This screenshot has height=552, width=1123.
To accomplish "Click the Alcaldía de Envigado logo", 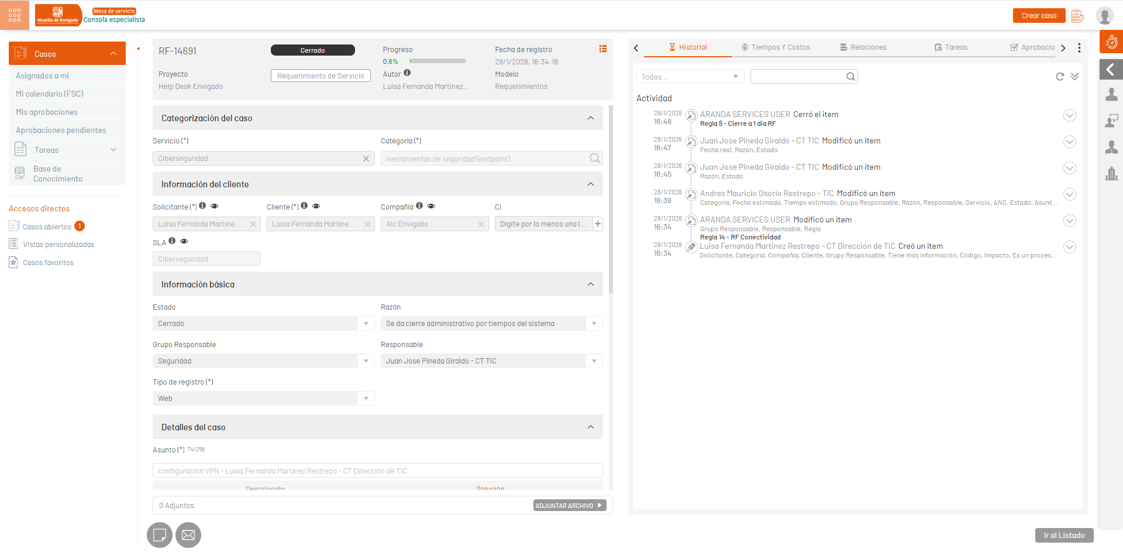I will [58, 15].
